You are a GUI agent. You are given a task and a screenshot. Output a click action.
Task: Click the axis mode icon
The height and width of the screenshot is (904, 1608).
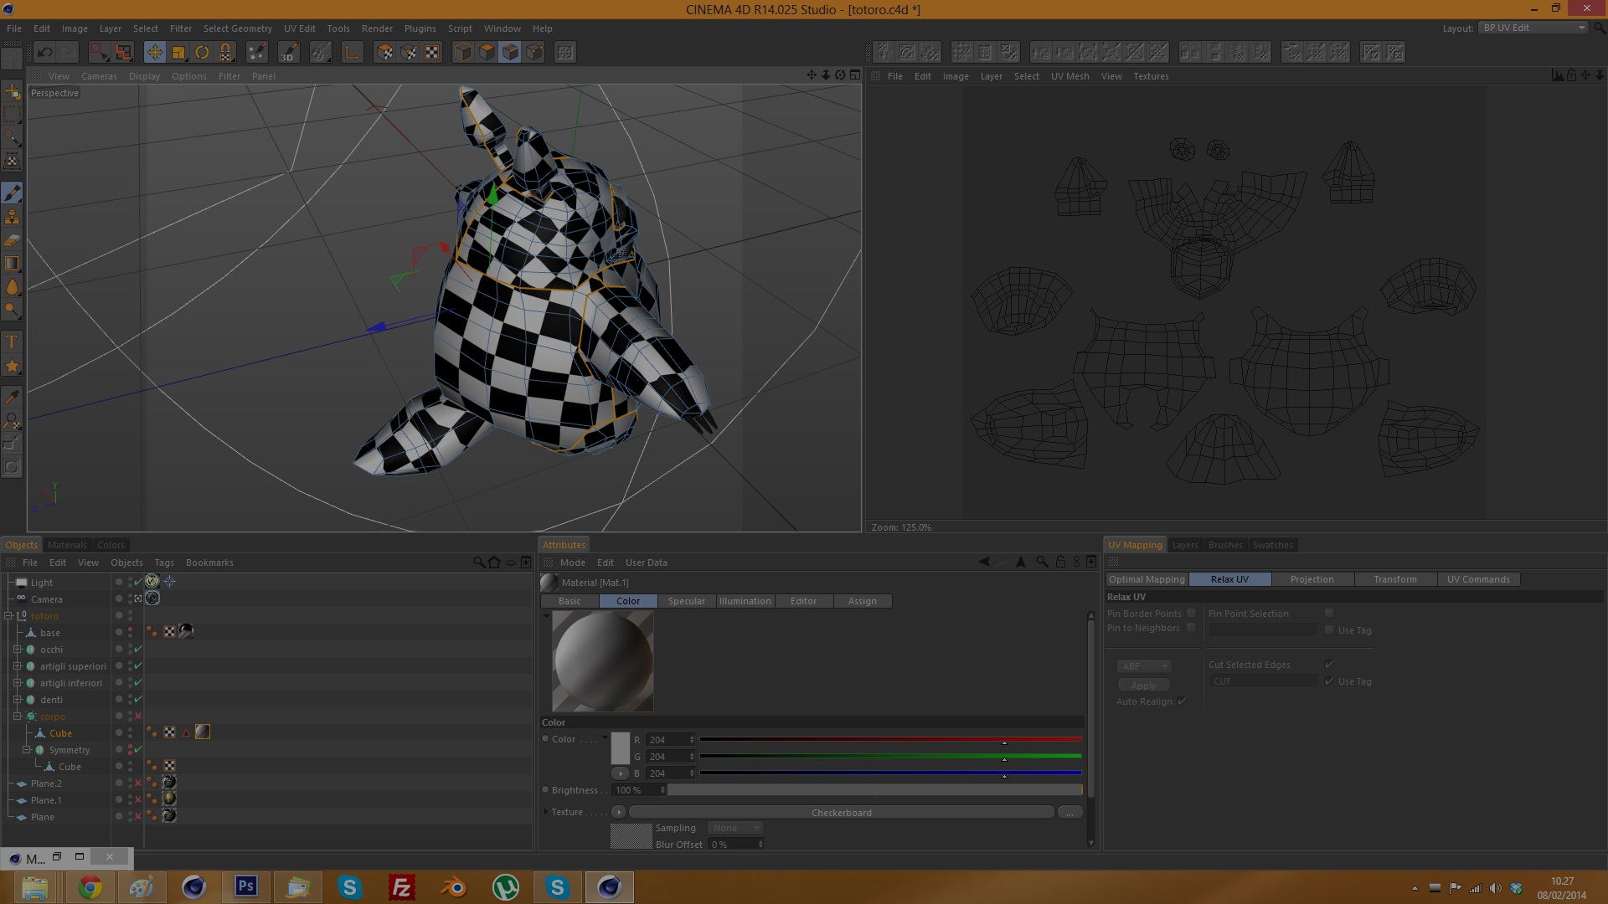(x=352, y=53)
